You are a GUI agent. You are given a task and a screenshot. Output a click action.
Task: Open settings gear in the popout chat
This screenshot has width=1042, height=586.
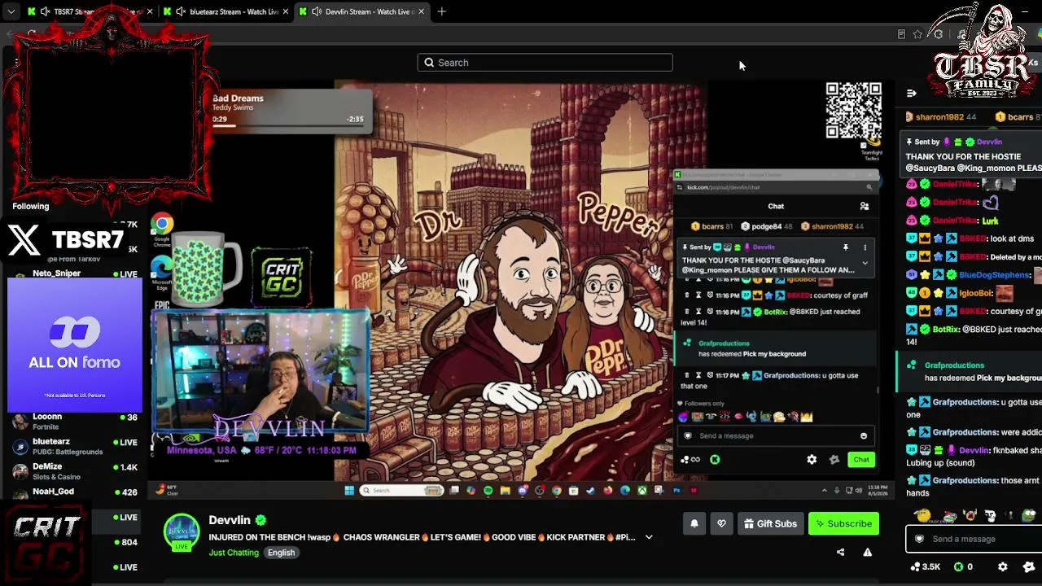812,460
